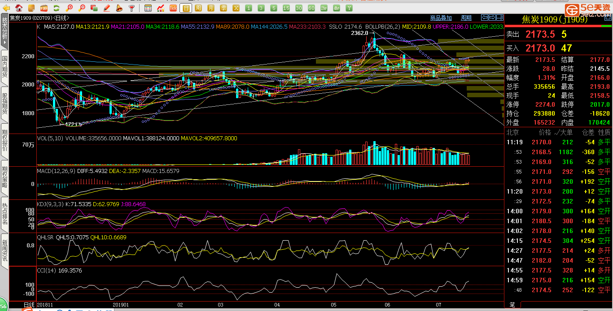The image size is (613, 311).
Task: Click the 日线 label at chart bottom
Action: click(x=29, y=305)
